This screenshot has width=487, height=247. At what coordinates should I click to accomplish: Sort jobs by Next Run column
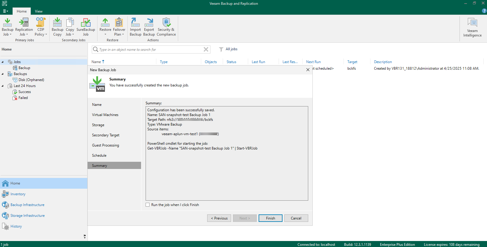pyautogui.click(x=313, y=62)
